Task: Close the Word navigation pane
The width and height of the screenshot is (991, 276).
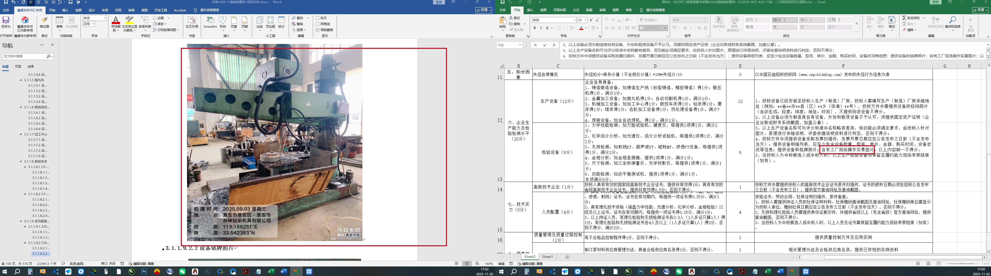Action: pos(53,45)
